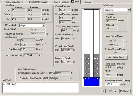Open the Depth Determination tab
The width and height of the screenshot is (133, 96).
pos(39,2)
